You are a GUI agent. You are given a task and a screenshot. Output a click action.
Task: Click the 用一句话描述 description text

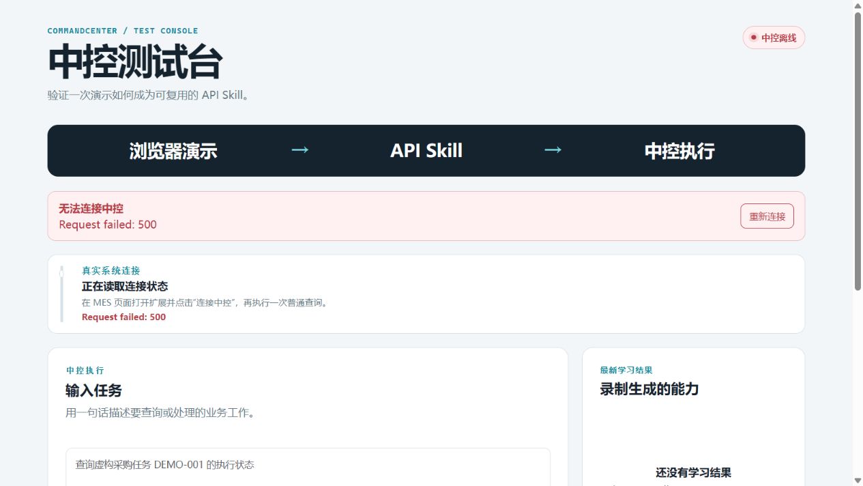point(160,413)
